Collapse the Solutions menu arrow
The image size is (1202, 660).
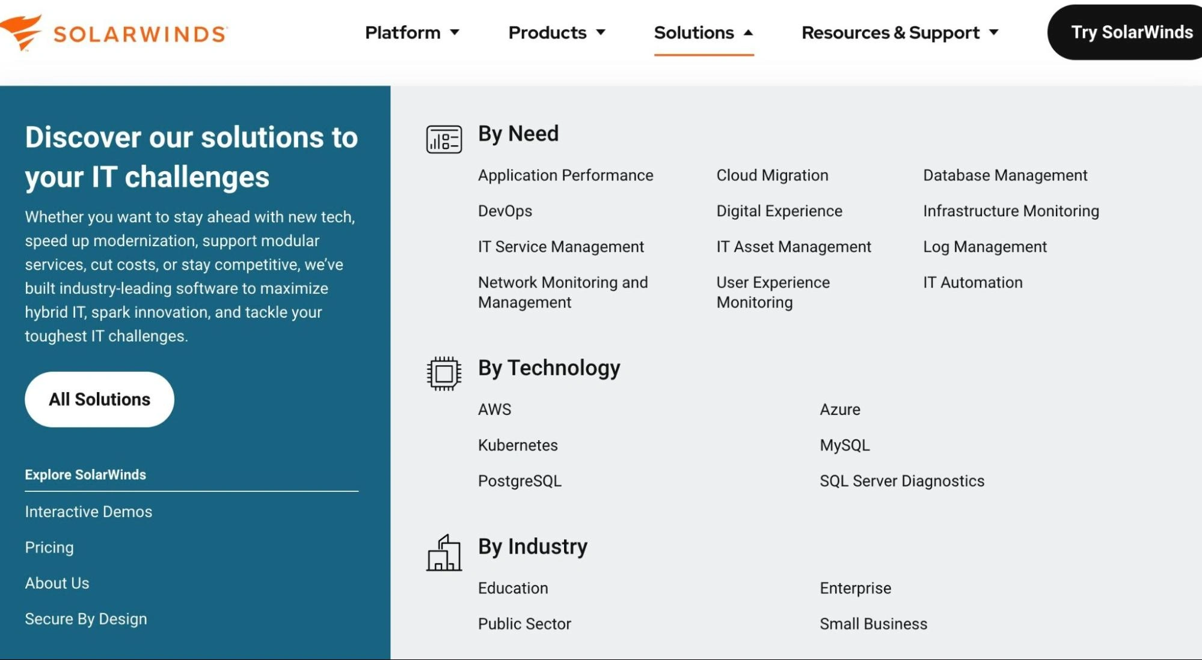[x=748, y=32]
